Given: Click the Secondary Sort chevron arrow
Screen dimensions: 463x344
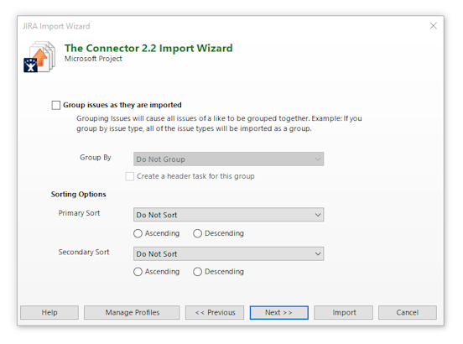Looking at the screenshot, I should [x=318, y=253].
